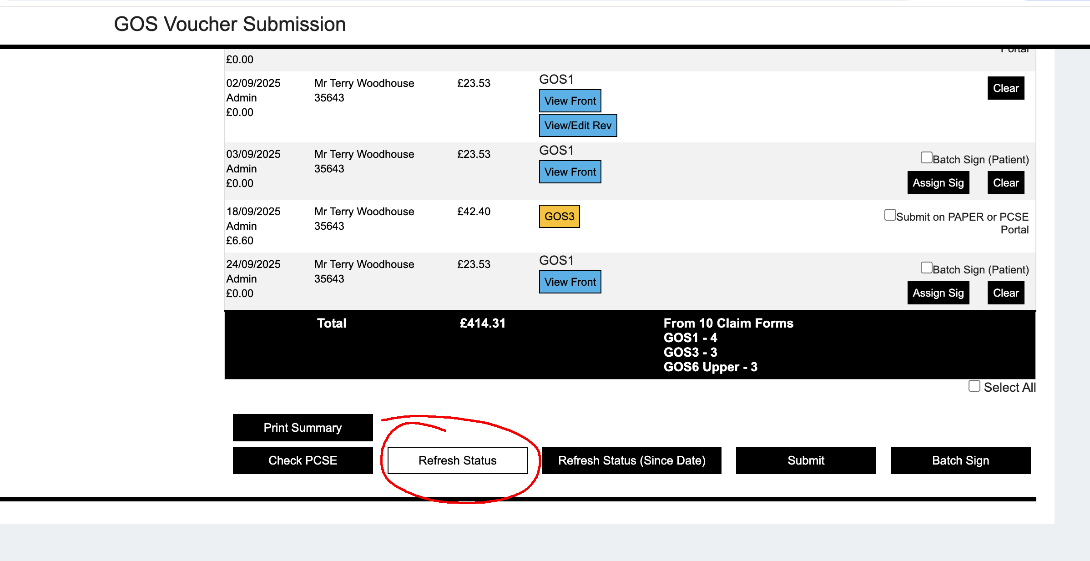The width and height of the screenshot is (1090, 561).
Task: Check Submit on PAPER or PCSE Portal
Action: coord(890,215)
